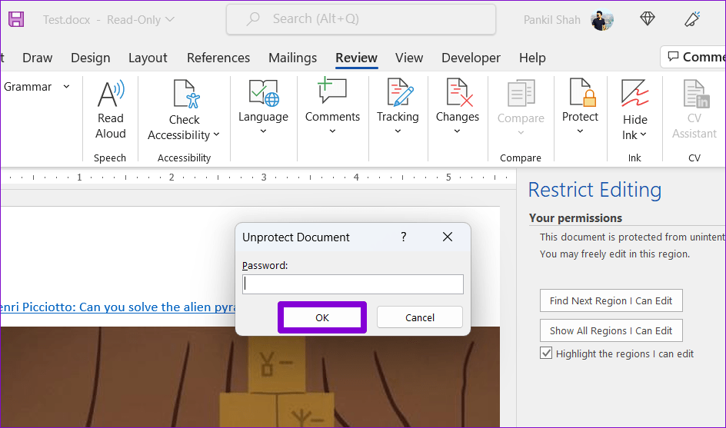Switch to the References tab
This screenshot has width=726, height=428.
[x=218, y=58]
